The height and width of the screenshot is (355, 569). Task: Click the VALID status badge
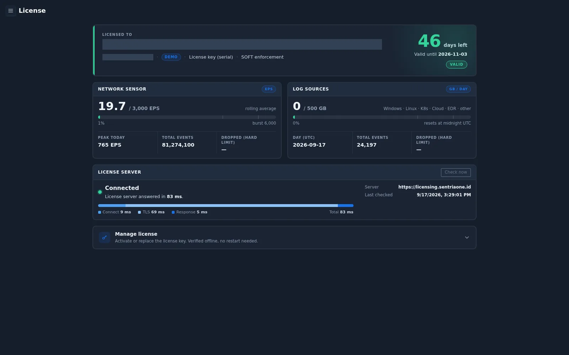(456, 65)
